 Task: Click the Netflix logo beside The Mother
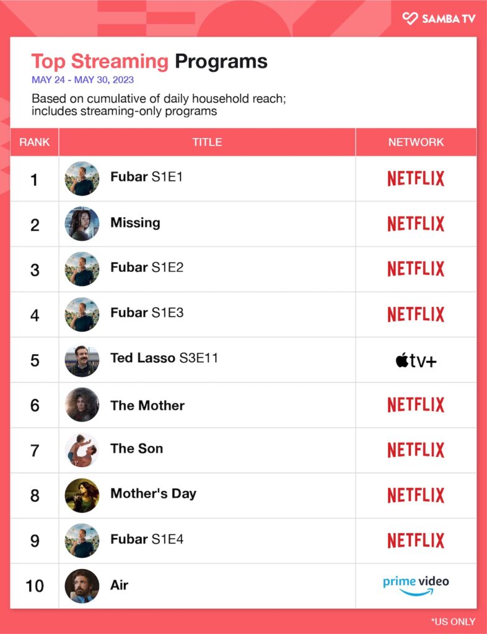(x=416, y=405)
